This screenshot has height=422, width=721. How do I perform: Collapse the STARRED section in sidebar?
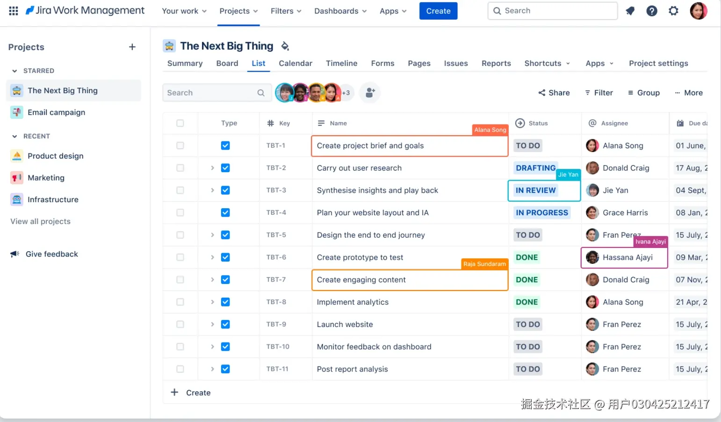[x=15, y=71]
